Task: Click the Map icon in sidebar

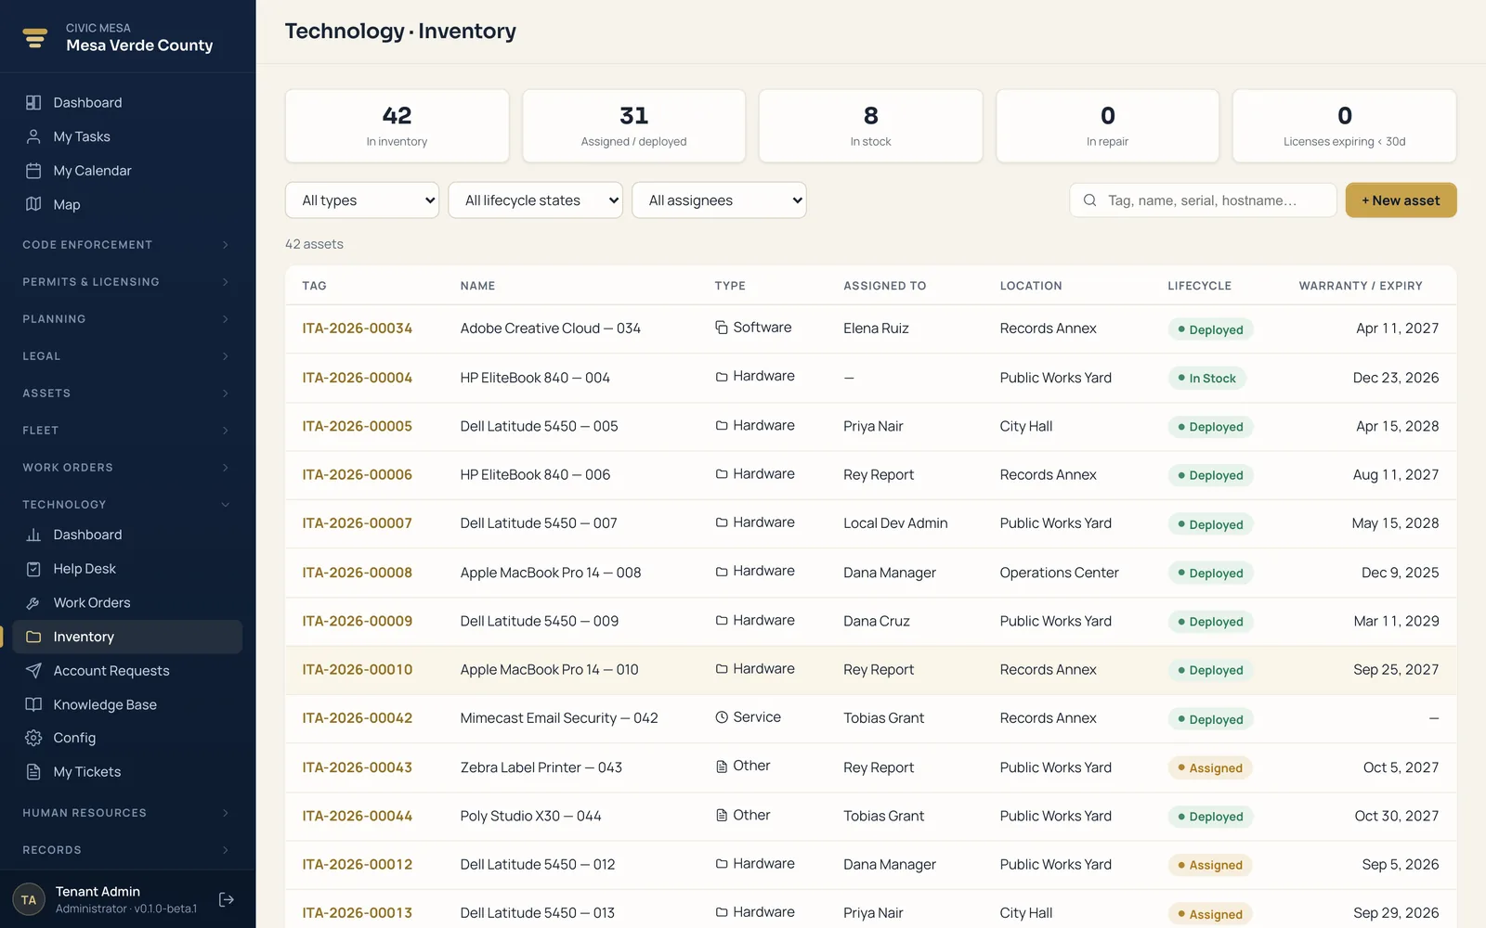Action: [x=33, y=204]
